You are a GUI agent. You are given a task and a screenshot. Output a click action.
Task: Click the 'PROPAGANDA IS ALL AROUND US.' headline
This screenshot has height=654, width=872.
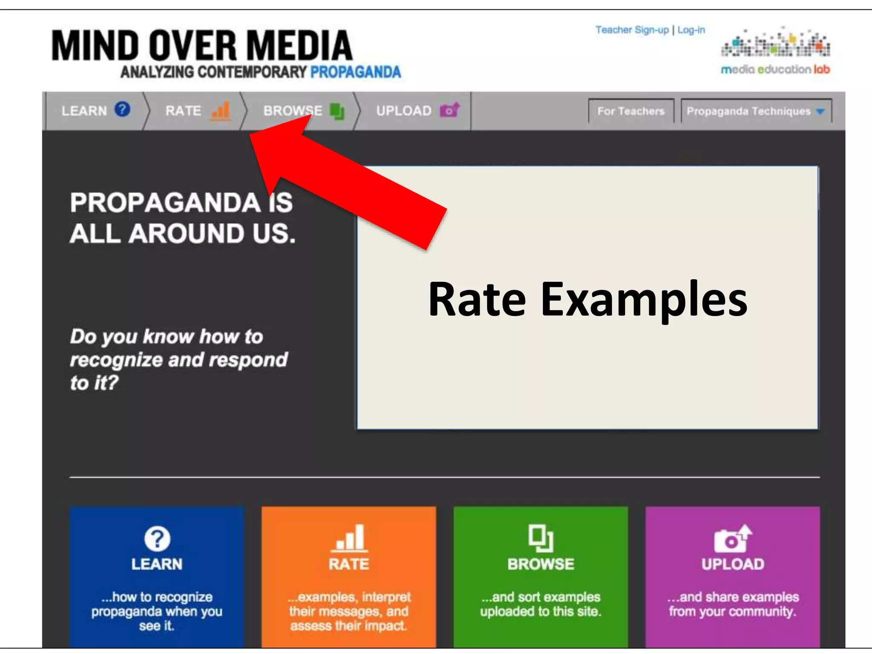pos(183,218)
